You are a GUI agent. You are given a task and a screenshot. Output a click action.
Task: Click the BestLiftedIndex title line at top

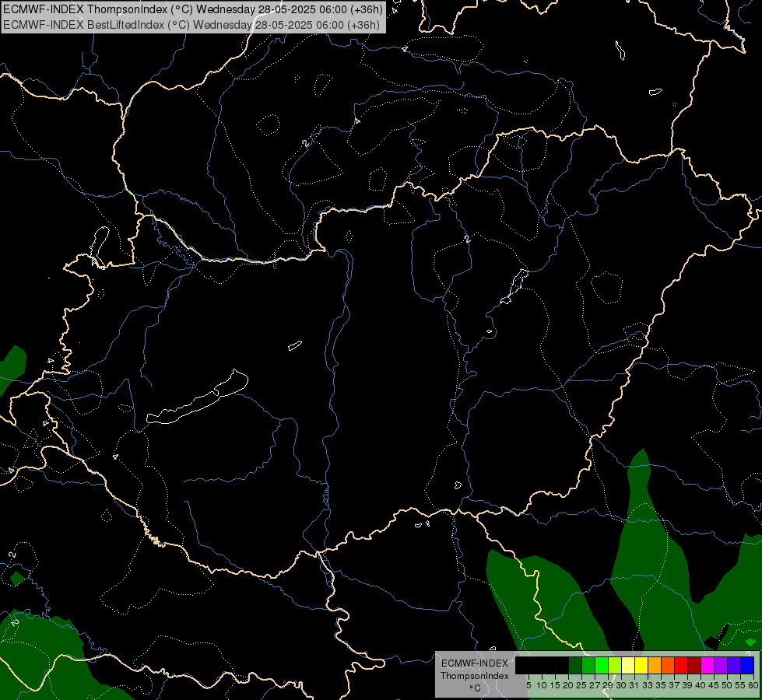click(x=191, y=25)
